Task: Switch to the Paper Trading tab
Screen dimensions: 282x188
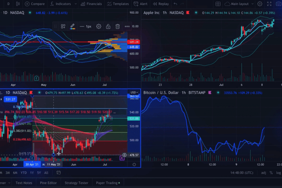Action: click(108, 183)
